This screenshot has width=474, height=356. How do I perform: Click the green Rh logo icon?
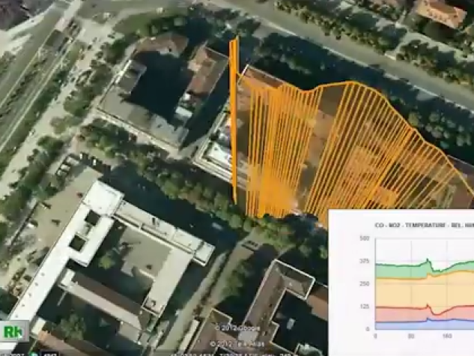click(x=13, y=331)
